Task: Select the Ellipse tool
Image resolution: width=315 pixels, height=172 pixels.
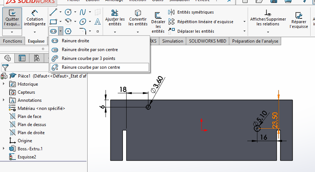Action: tap(83, 21)
